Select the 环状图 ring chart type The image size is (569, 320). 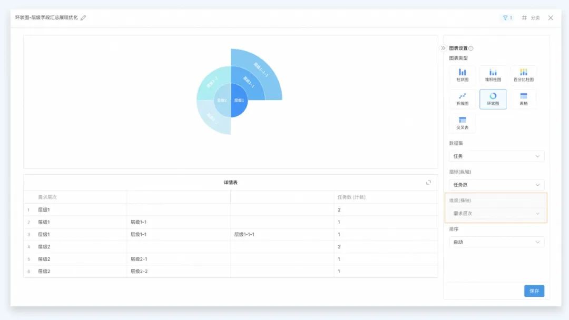[x=493, y=99]
